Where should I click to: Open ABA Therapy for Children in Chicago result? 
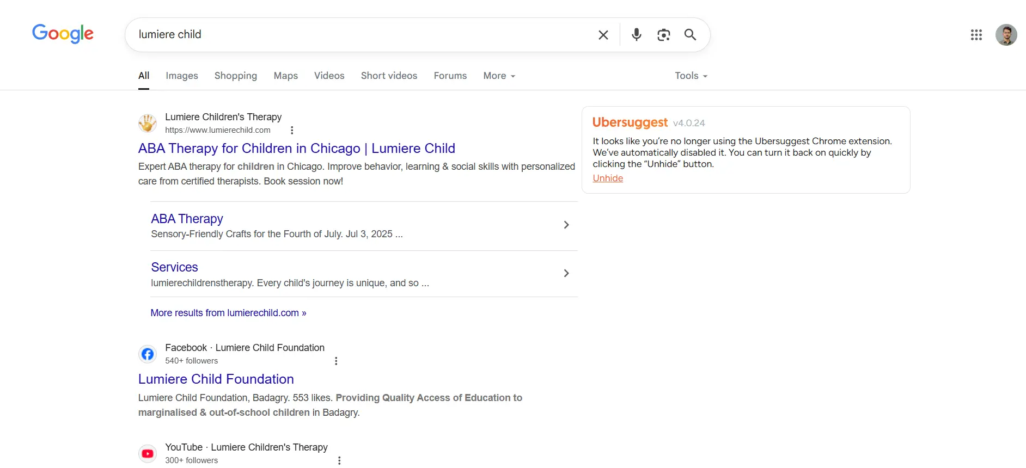click(x=297, y=148)
